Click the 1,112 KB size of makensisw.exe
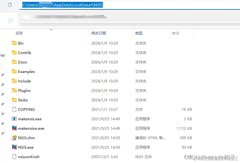This screenshot has height=163, width=240. coord(184,129)
